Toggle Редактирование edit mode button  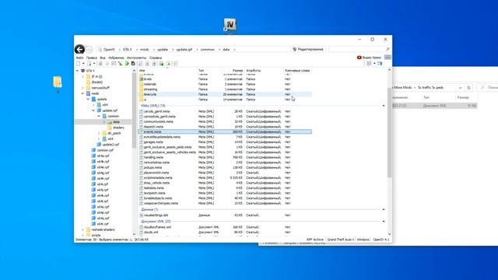coord(308,49)
